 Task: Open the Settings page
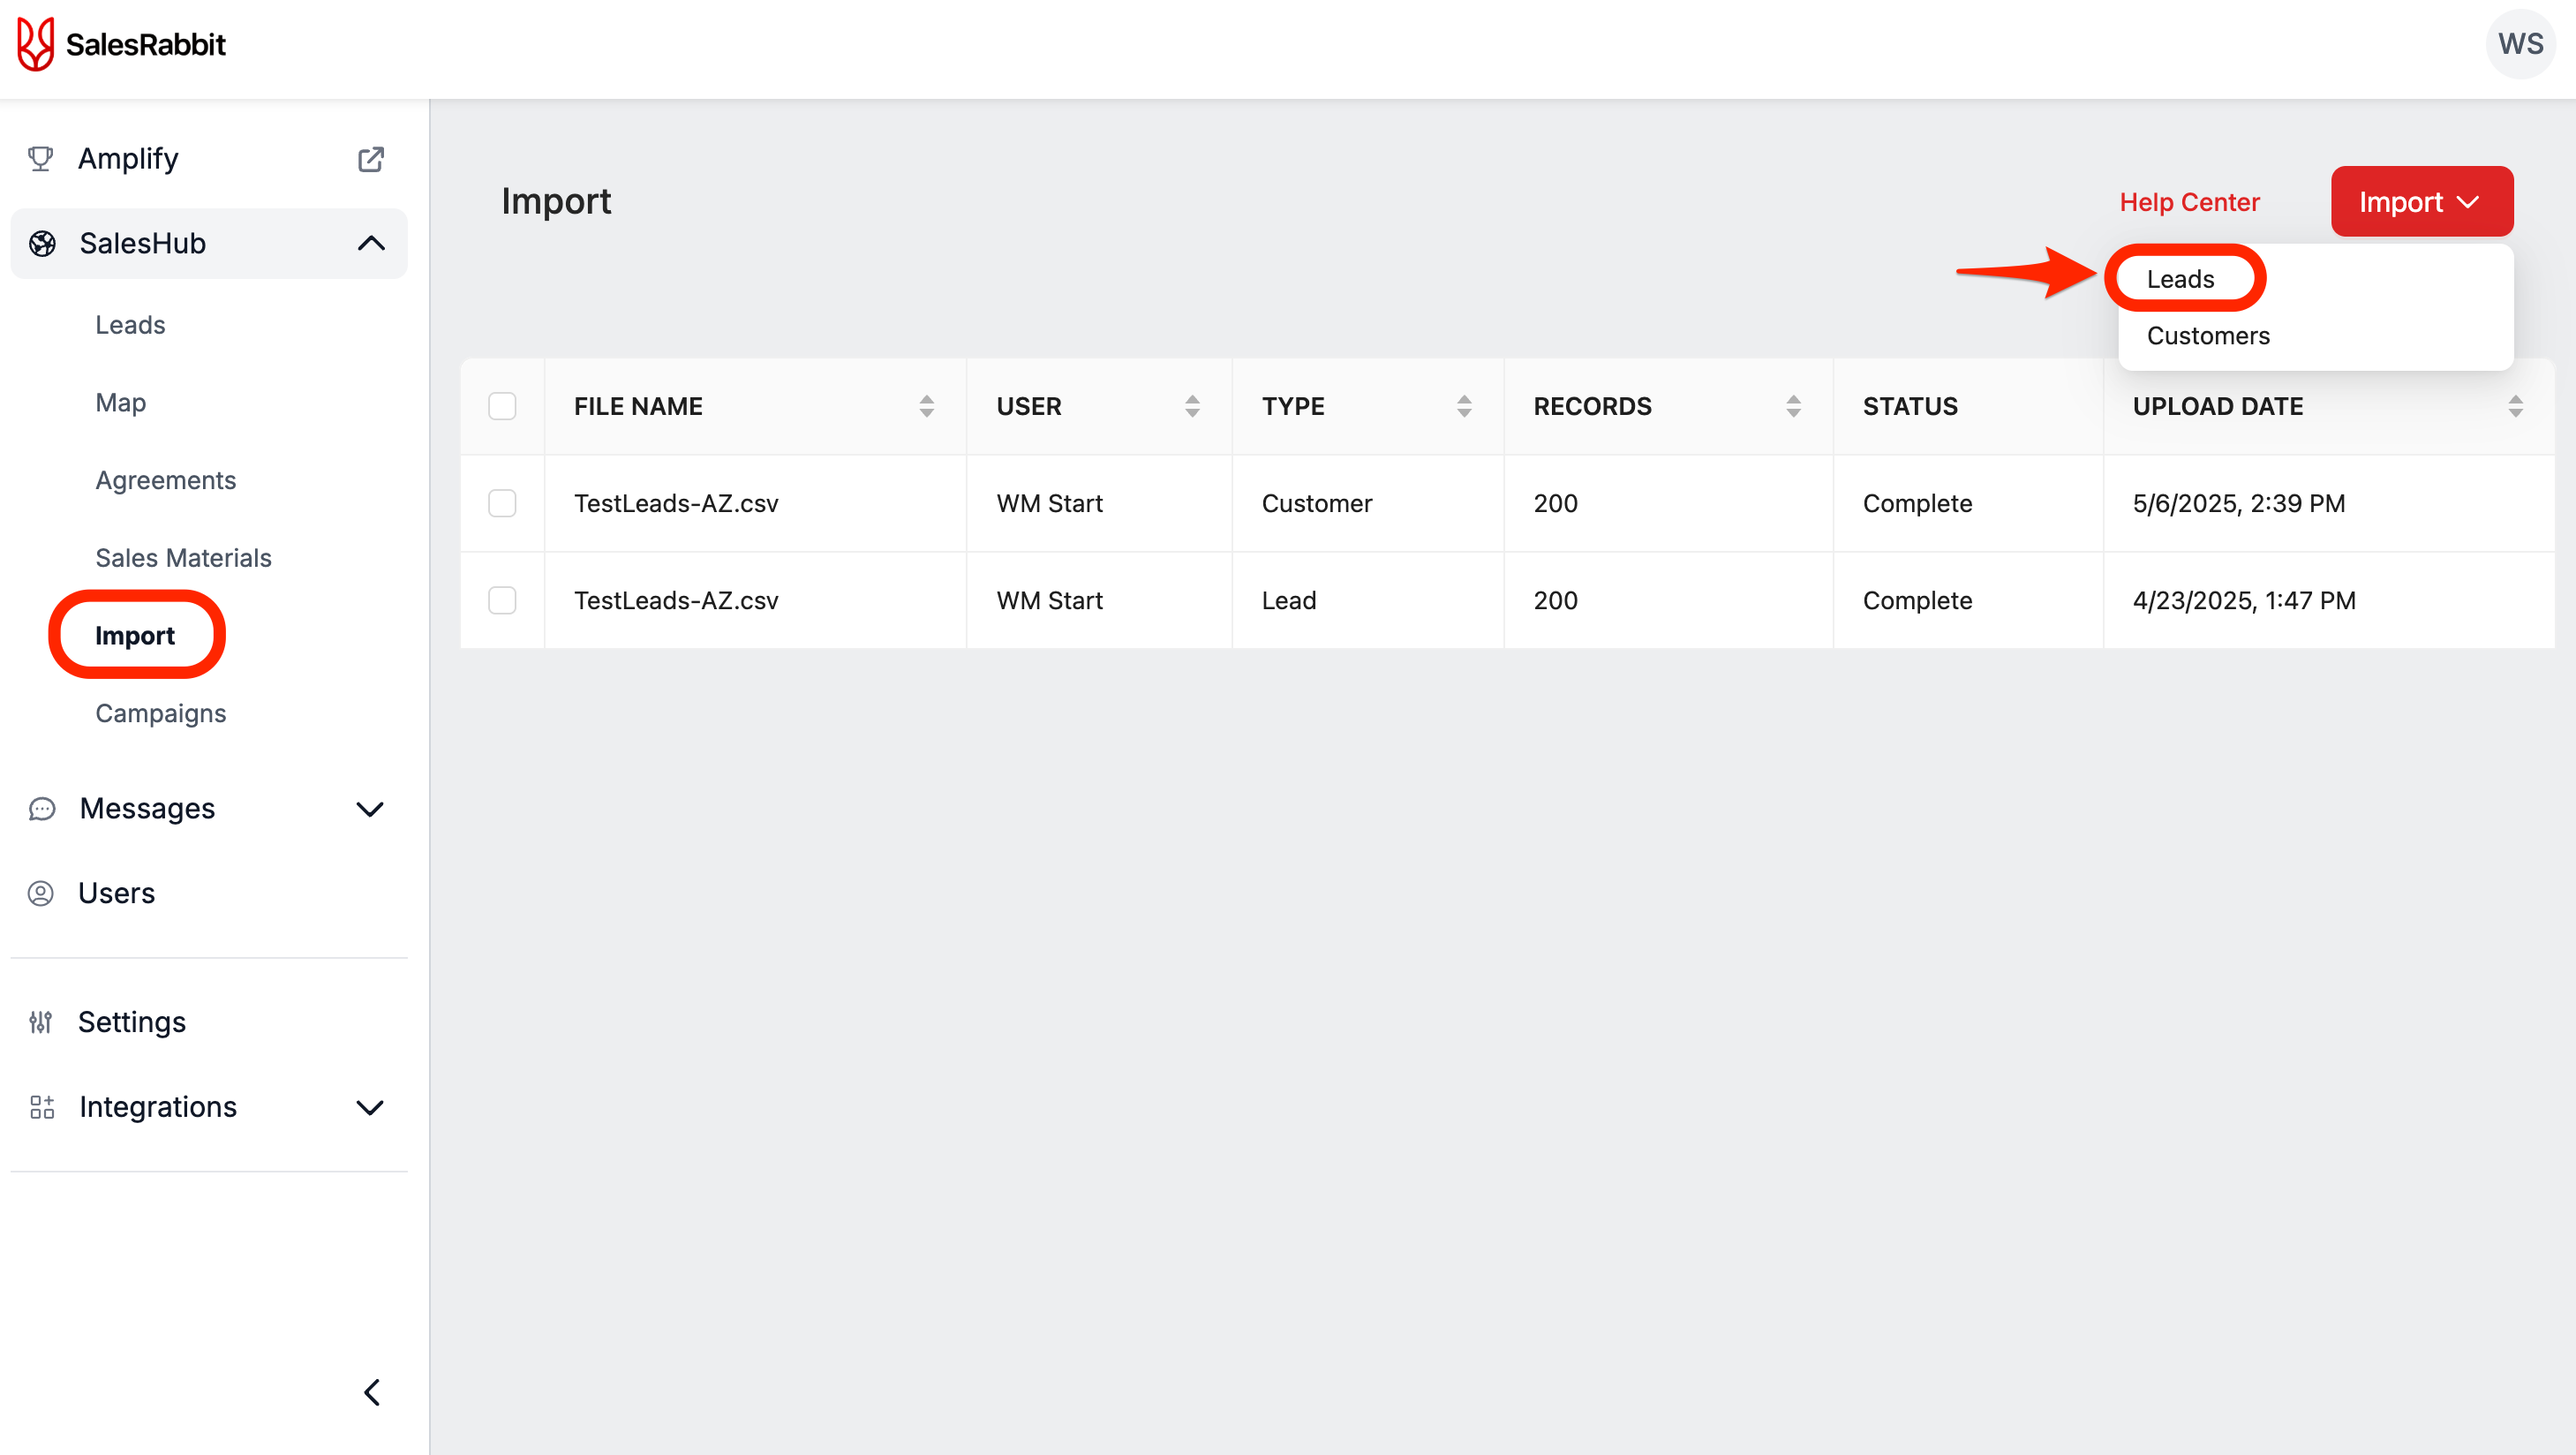[x=131, y=1022]
